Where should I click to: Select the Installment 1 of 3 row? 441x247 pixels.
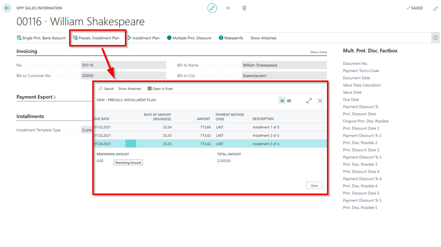[x=265, y=127]
